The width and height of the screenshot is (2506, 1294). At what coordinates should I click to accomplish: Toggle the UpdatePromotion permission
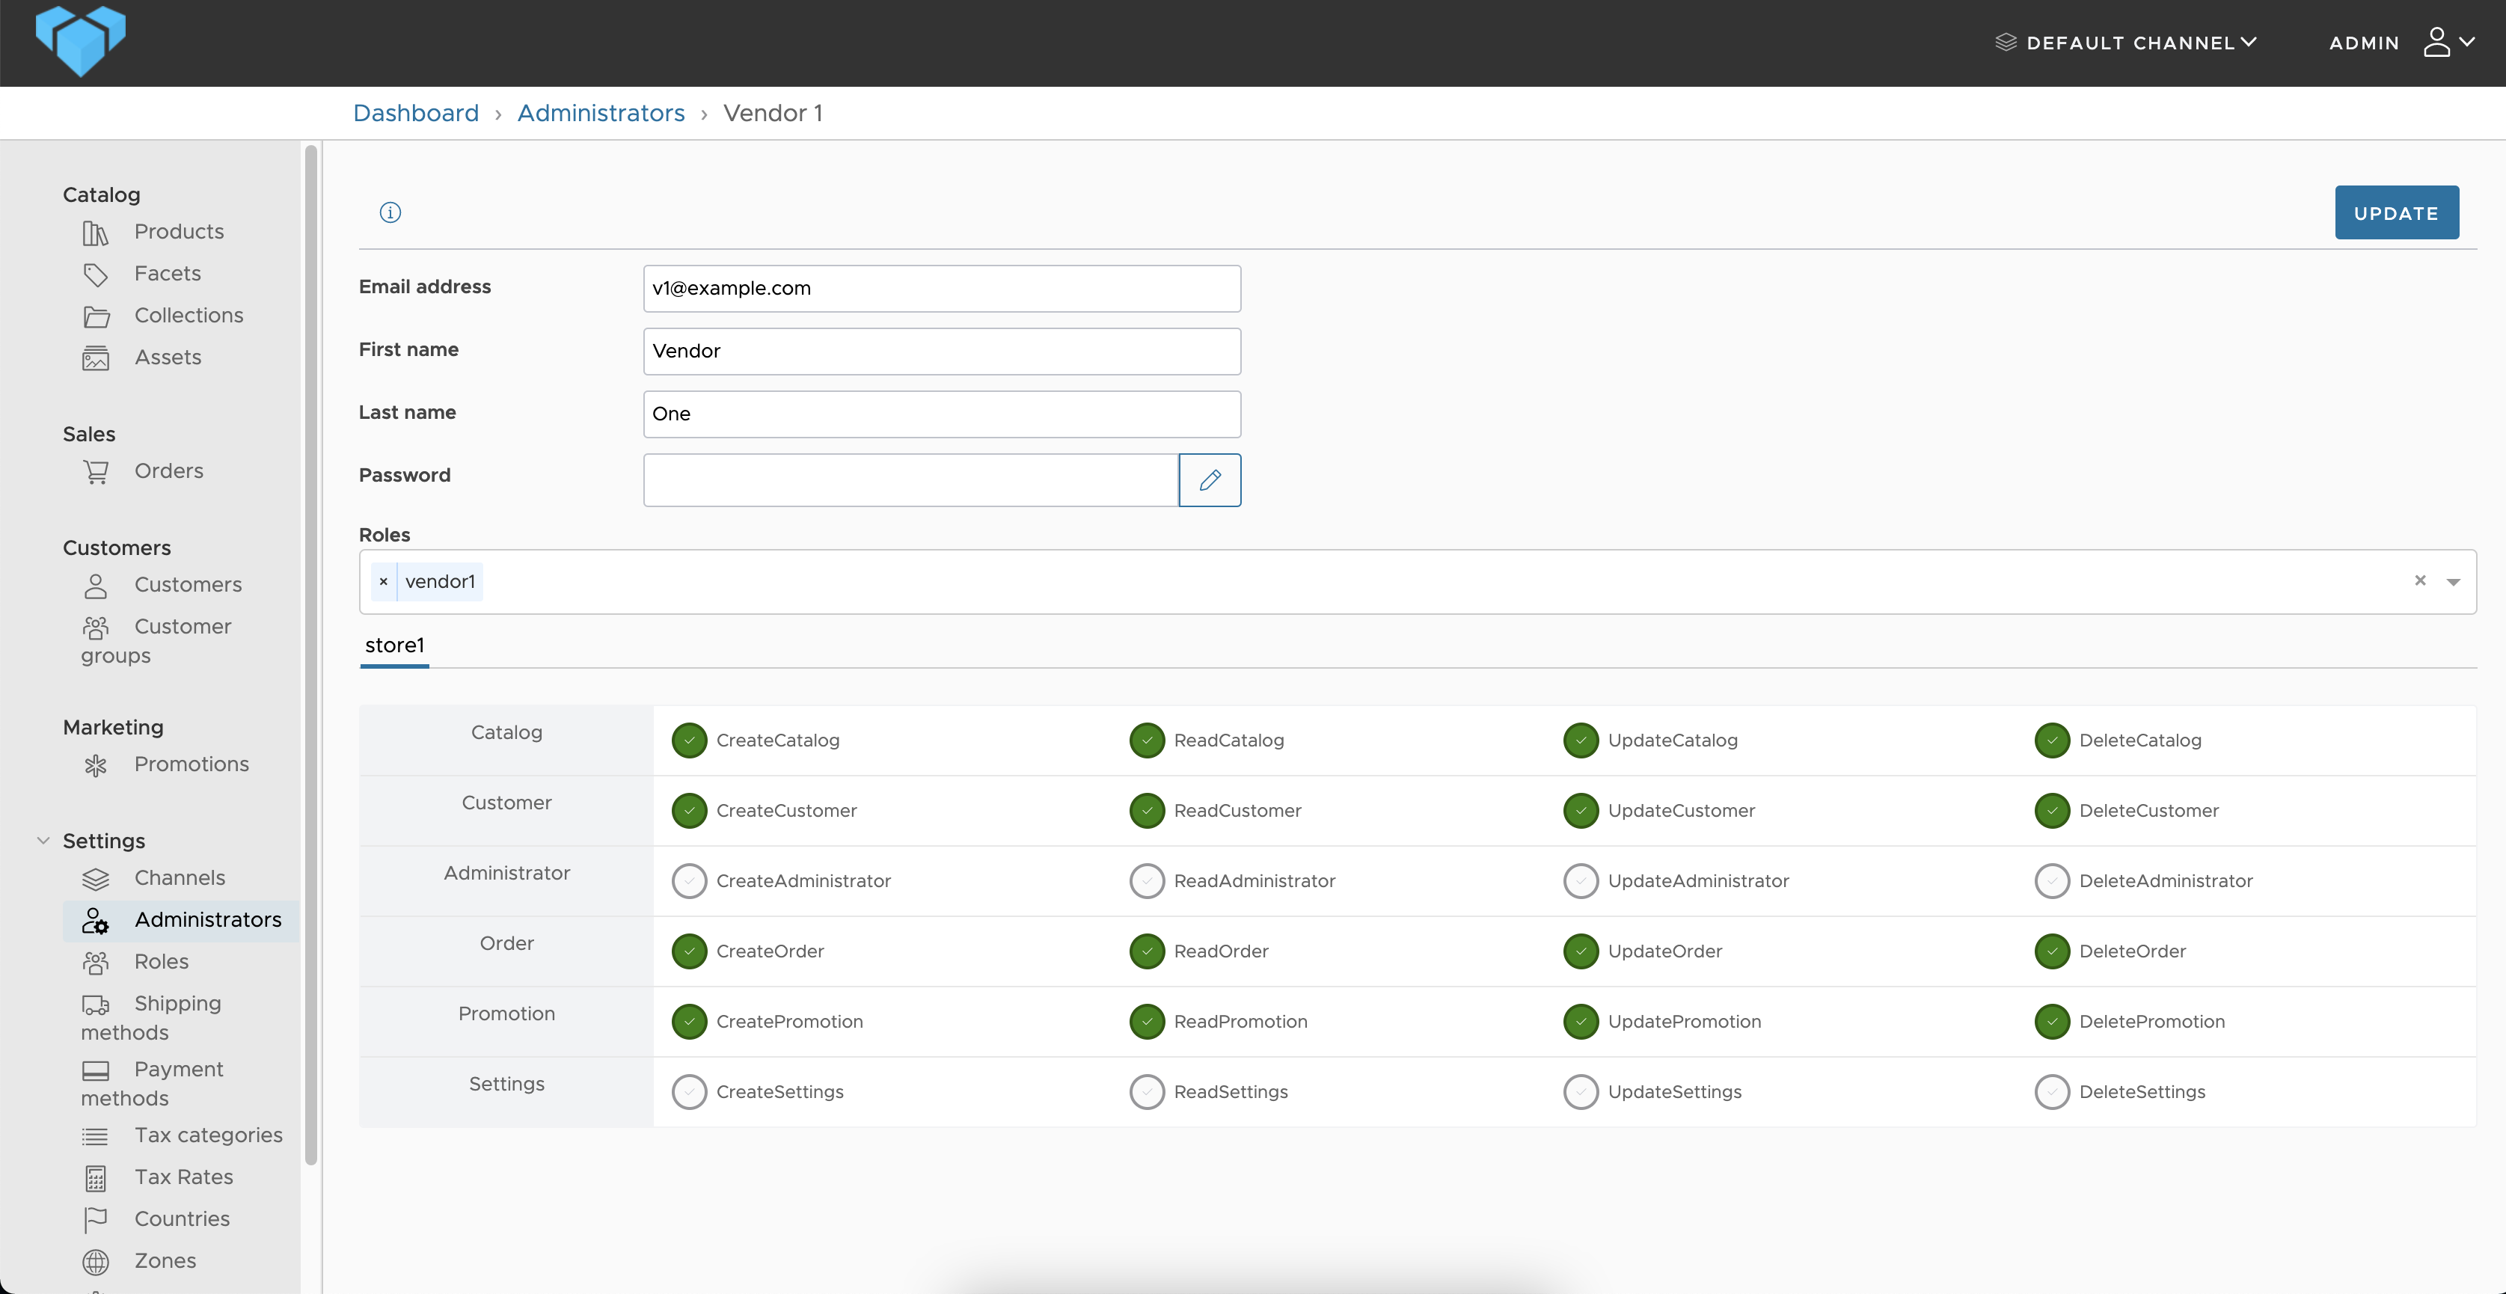pyautogui.click(x=1581, y=1020)
